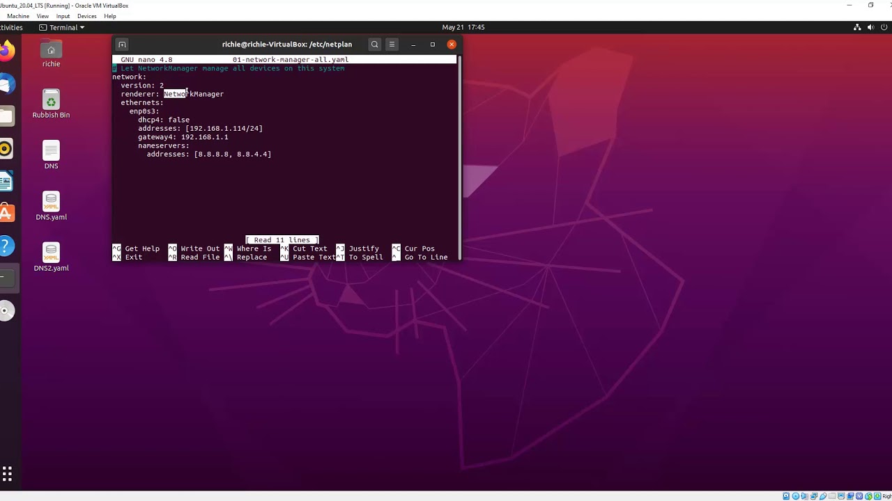Click VirtualBox USB status icon
This screenshot has height=501, width=892.
point(823,496)
